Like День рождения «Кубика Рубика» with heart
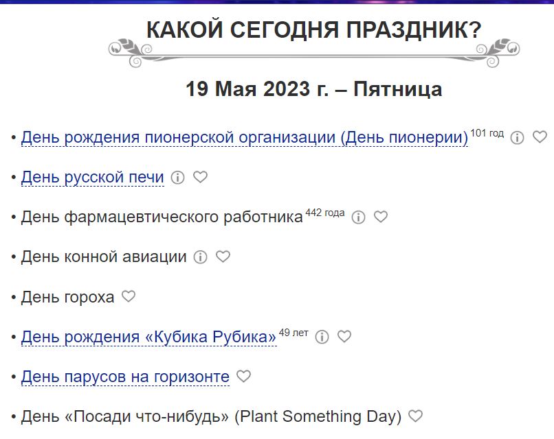 (344, 336)
